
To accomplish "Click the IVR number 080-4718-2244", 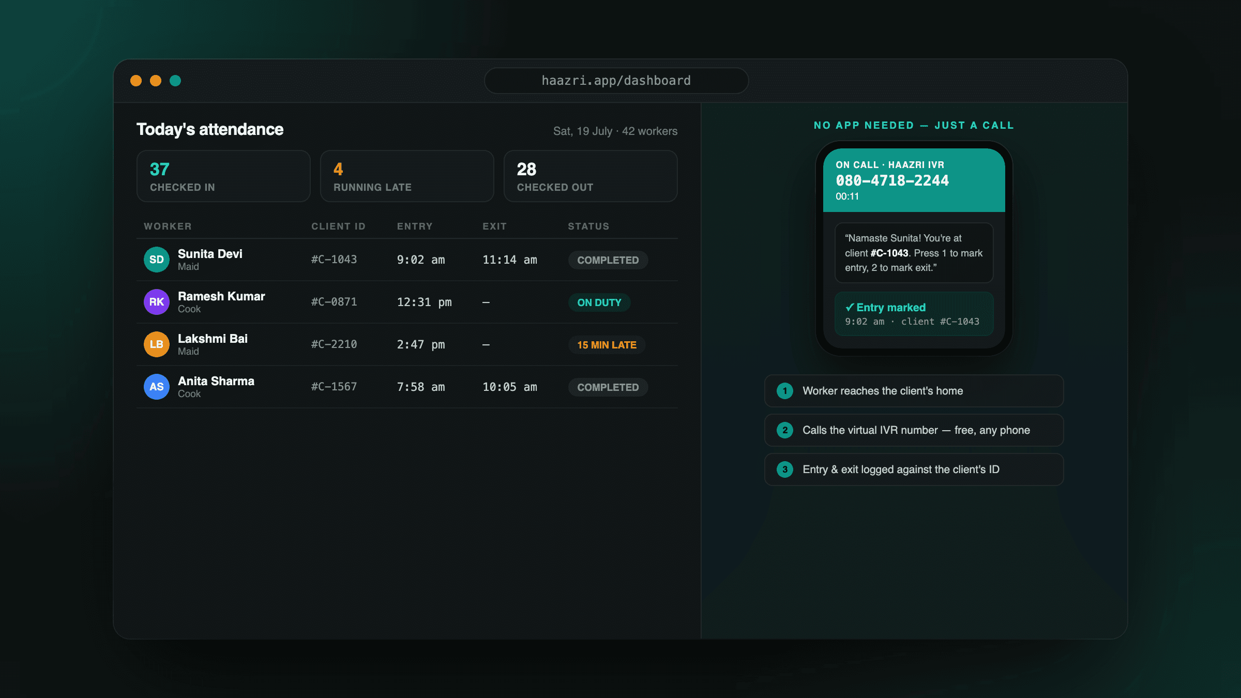I will click(x=892, y=180).
